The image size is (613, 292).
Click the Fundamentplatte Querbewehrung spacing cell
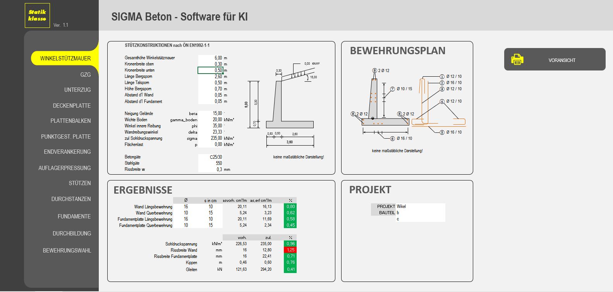(210, 225)
